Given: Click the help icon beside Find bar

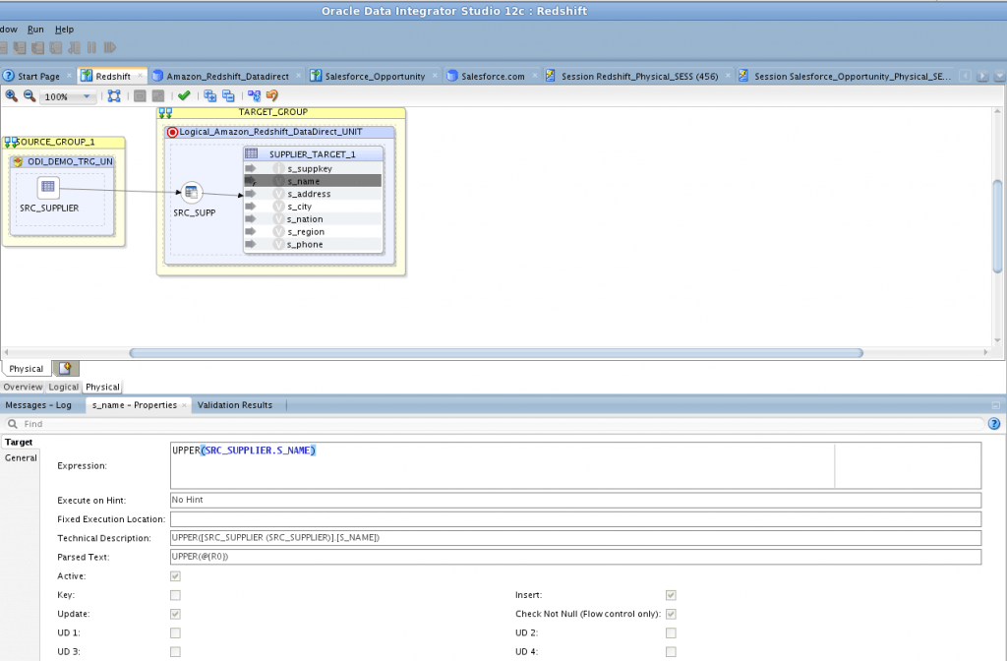Looking at the screenshot, I should [994, 424].
